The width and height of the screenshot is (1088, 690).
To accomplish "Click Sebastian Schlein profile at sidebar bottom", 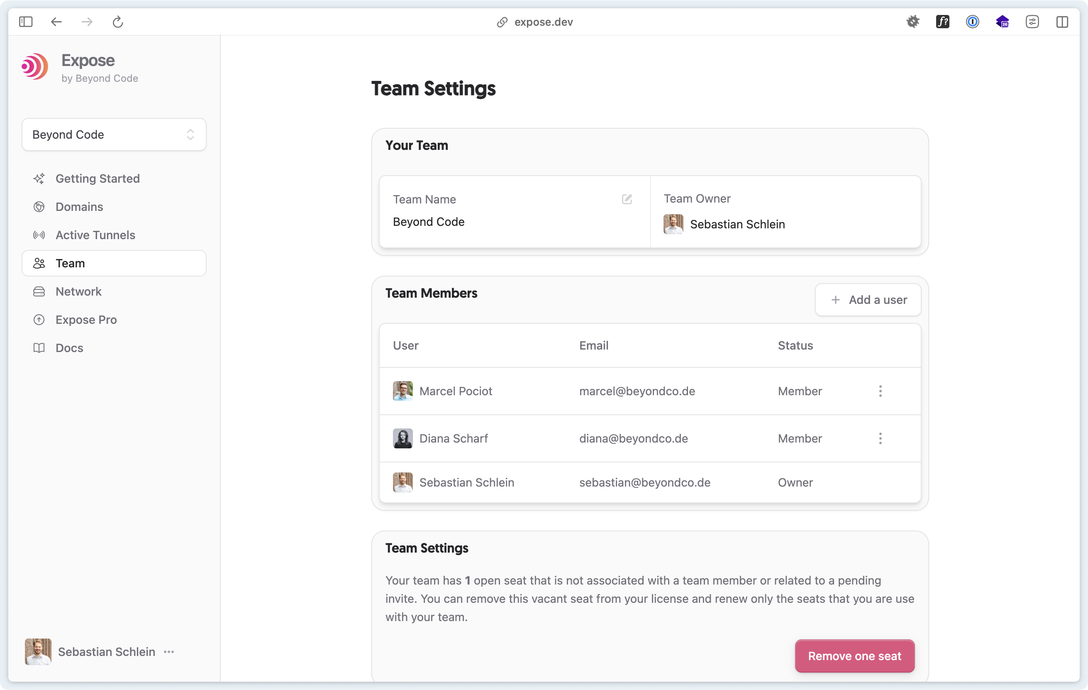I will (100, 651).
